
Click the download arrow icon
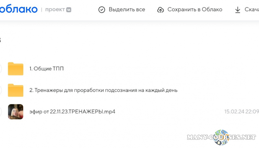click(x=238, y=10)
